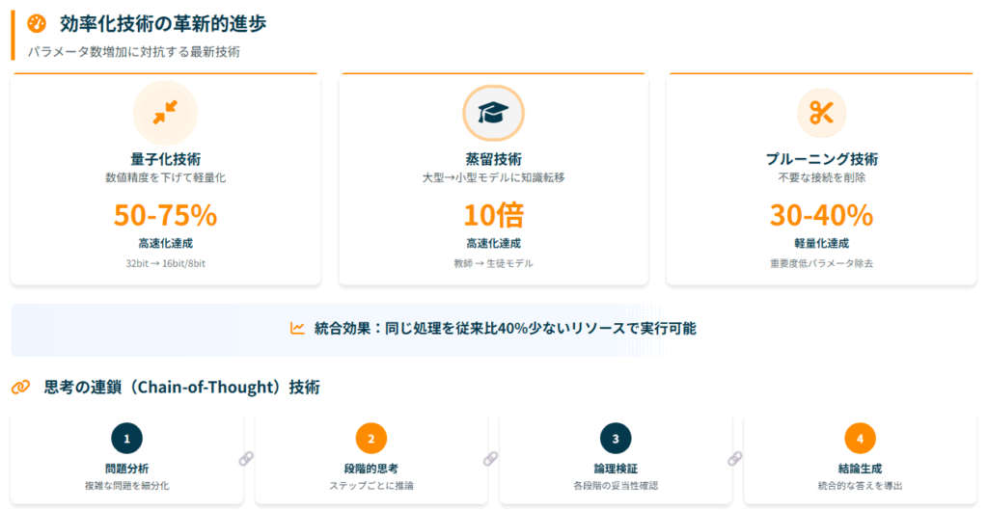Click the note 32bit → 16bit/8bit

tap(166, 263)
